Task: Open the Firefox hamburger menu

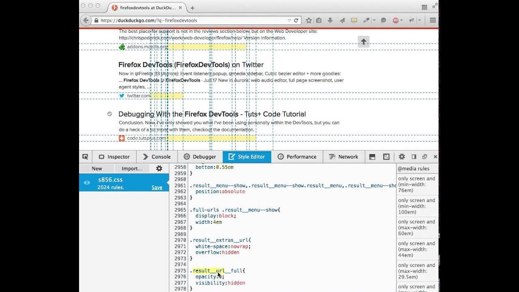Action: coord(433,20)
